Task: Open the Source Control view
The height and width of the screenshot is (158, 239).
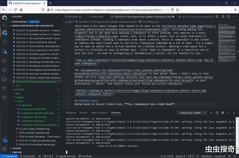Action: 4,52
